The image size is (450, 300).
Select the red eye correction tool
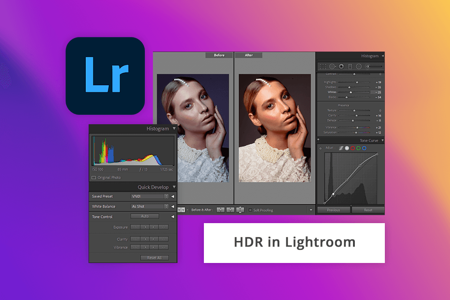pos(341,66)
